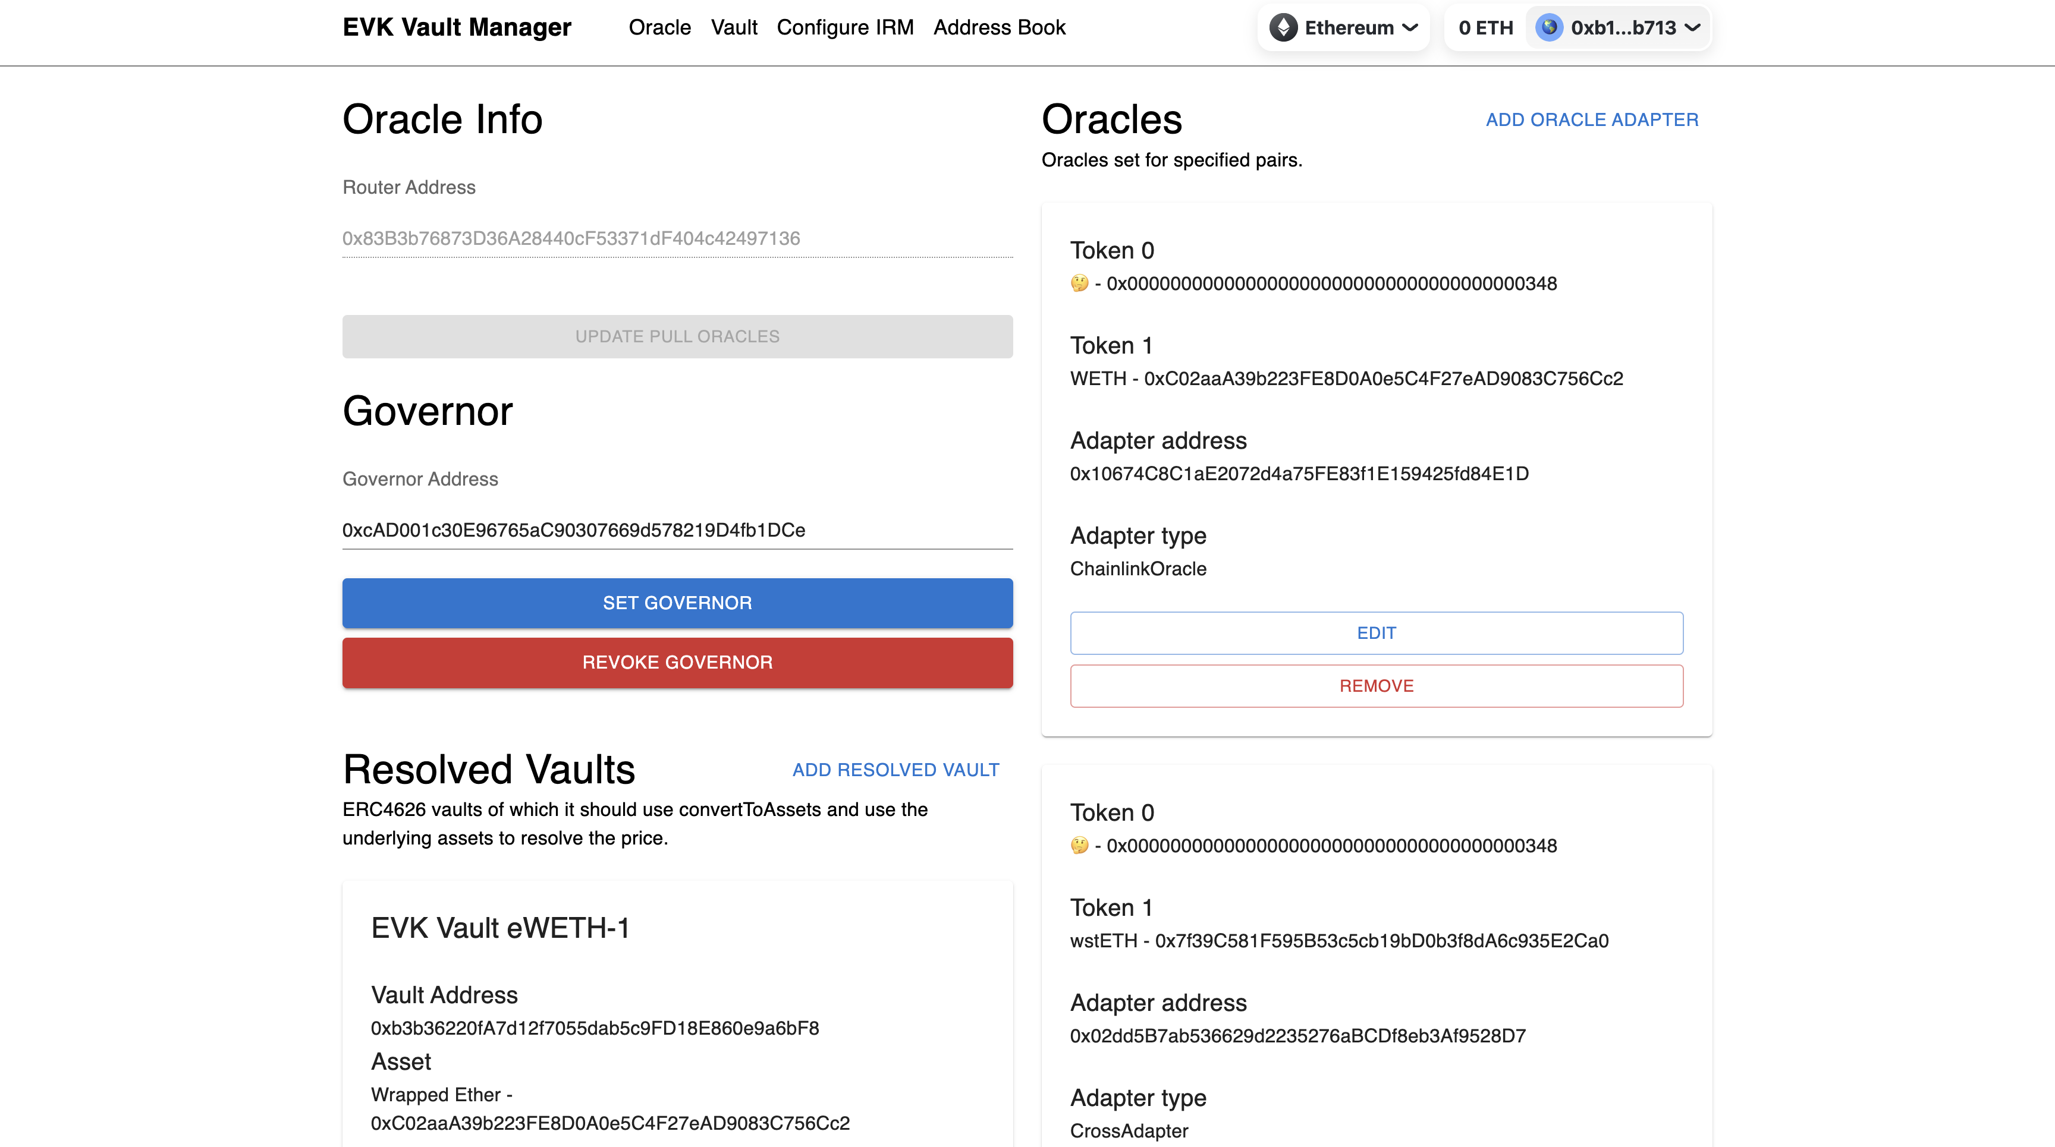2055x1147 pixels.
Task: Click the REVOKE GOVERNOR button
Action: 677,663
